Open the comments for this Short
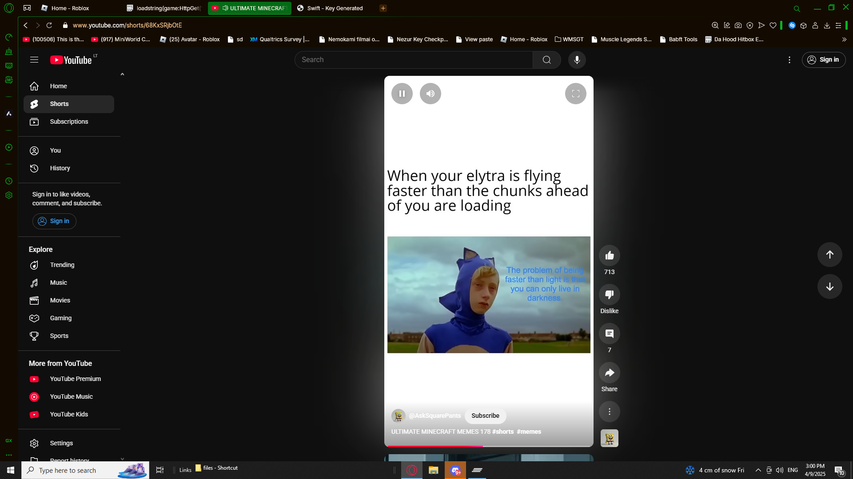 click(x=609, y=334)
